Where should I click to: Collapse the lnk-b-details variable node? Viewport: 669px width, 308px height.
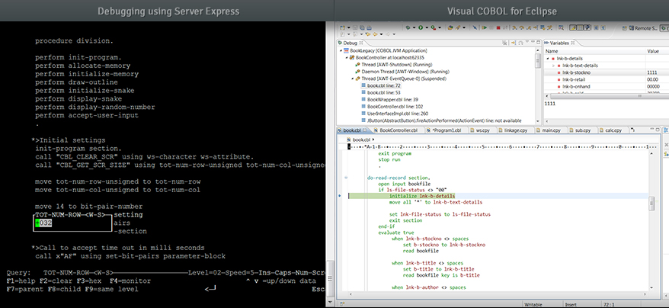[x=549, y=58]
